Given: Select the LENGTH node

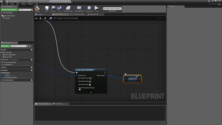Looking at the screenshot, I should 133,79.
